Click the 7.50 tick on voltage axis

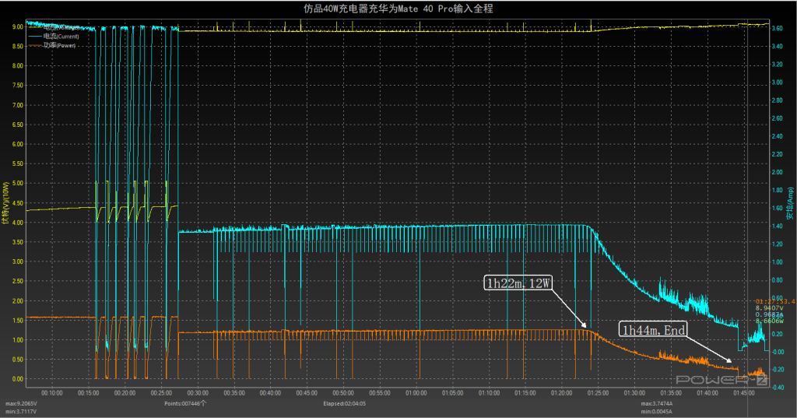(18, 86)
